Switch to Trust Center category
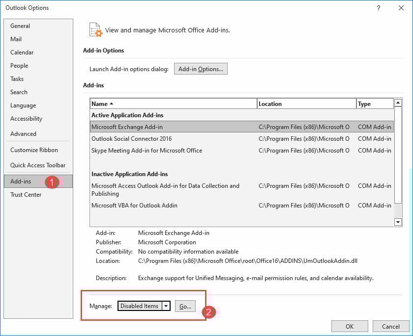413x336 pixels. click(x=26, y=195)
